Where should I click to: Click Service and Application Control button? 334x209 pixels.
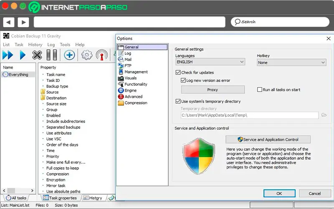click(268, 140)
